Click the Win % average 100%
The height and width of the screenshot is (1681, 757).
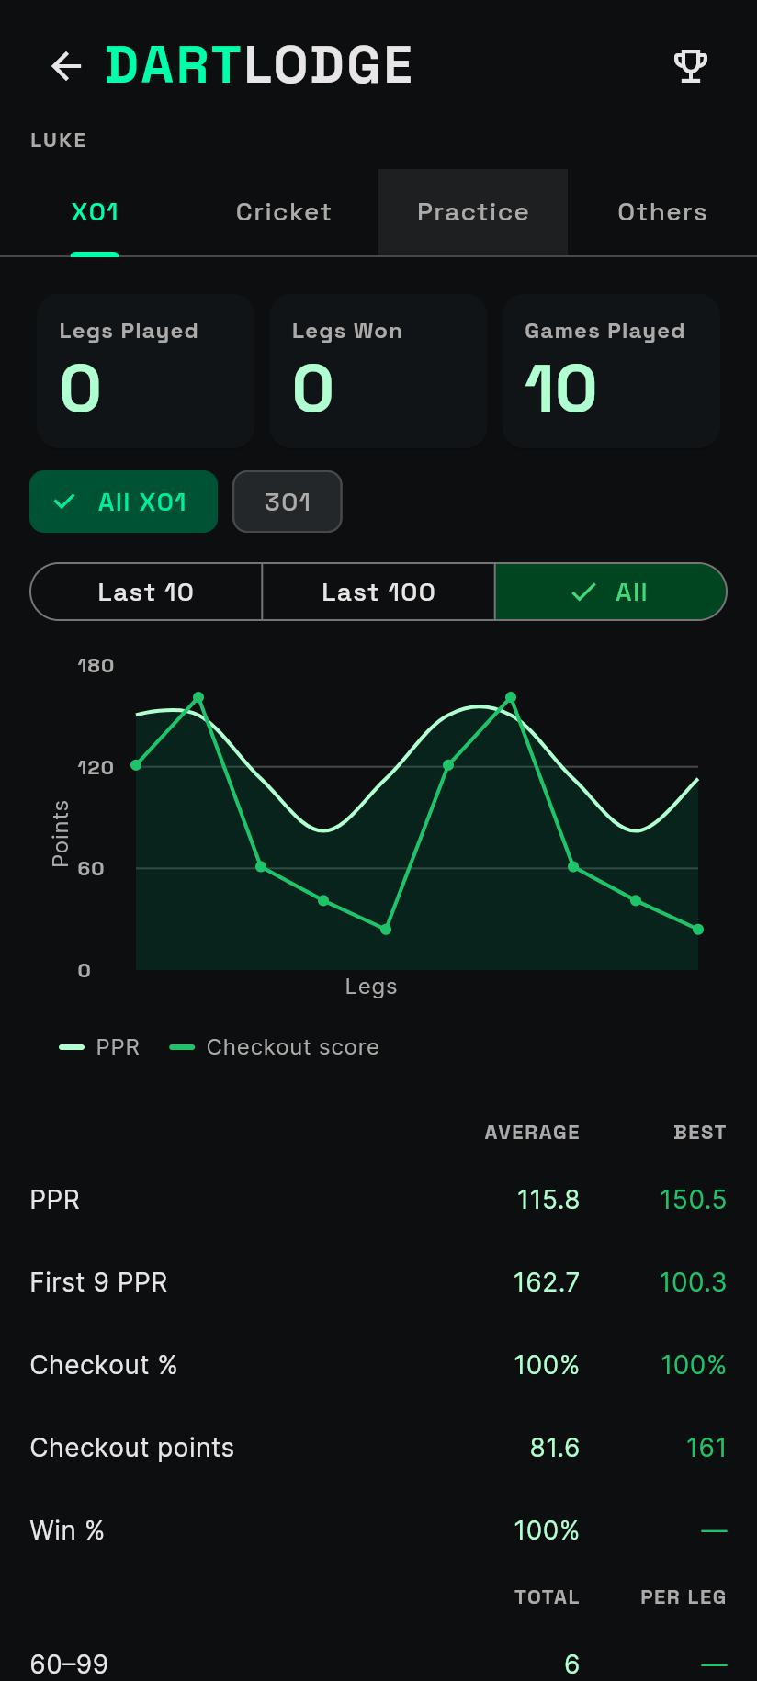547,1530
